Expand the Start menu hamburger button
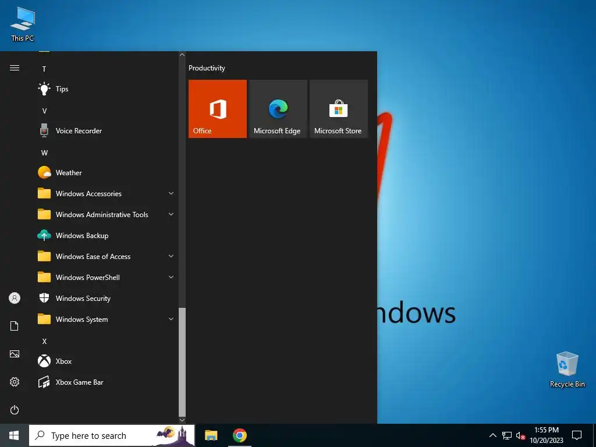596x447 pixels. (x=15, y=68)
